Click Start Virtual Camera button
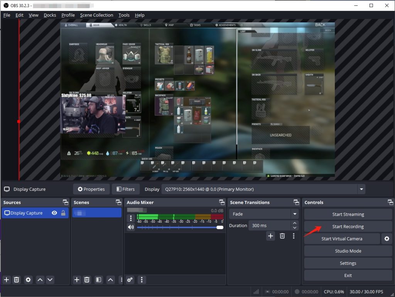The height and width of the screenshot is (297, 395). pyautogui.click(x=342, y=239)
